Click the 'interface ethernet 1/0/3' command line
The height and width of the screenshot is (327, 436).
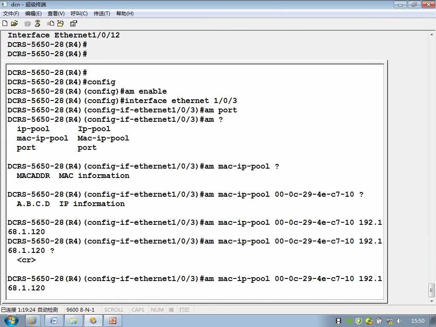[x=122, y=100]
